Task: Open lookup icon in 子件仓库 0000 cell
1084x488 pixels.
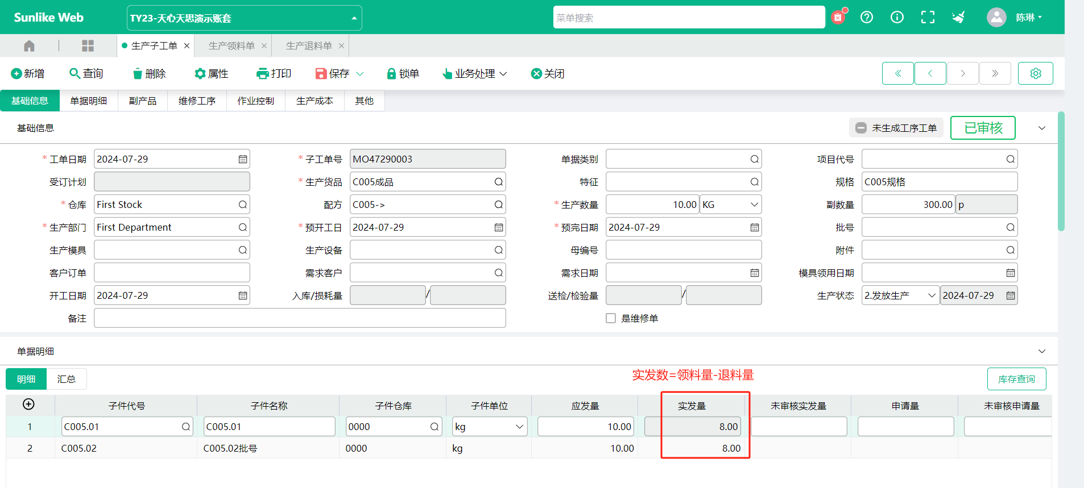Action: click(x=435, y=427)
